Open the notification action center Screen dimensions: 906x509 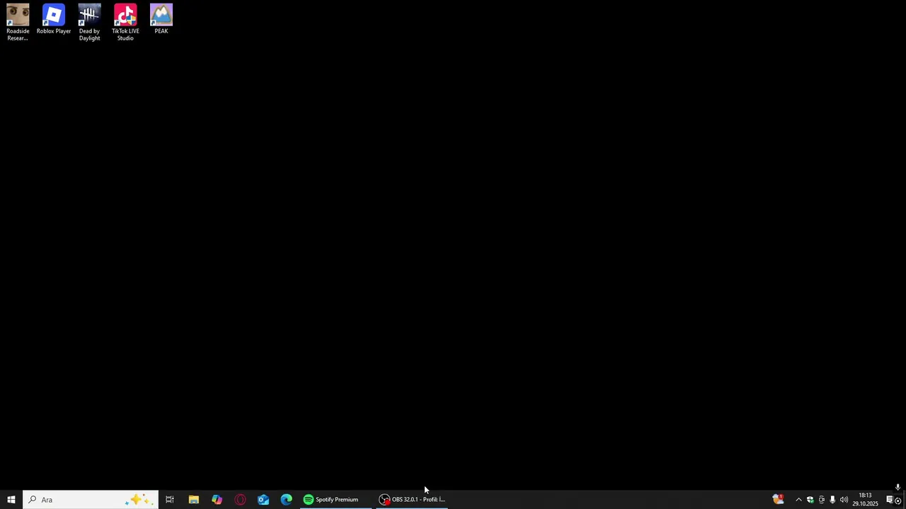(x=889, y=500)
